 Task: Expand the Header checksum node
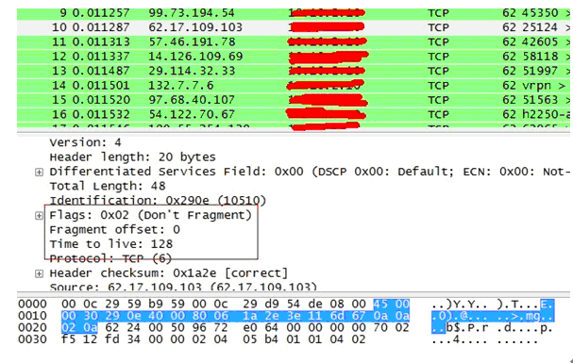pos(39,273)
